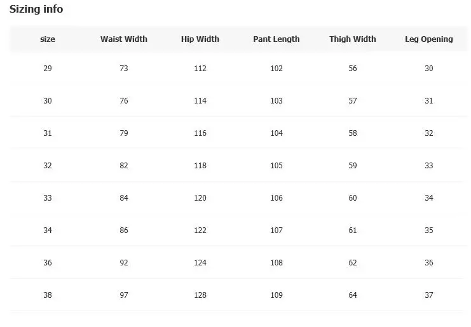Click leg opening value 37
Viewport: 471px width, 327px height.
coord(429,295)
